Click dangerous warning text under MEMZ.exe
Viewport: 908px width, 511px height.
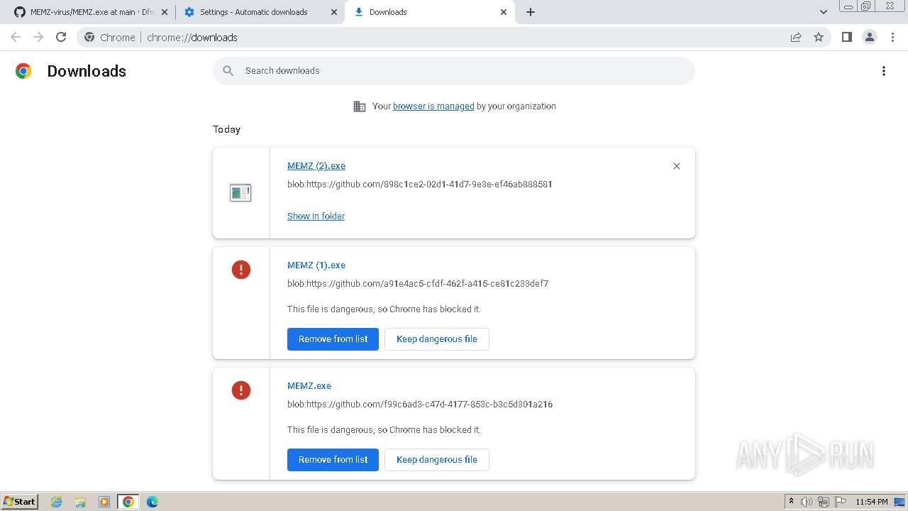tap(384, 430)
